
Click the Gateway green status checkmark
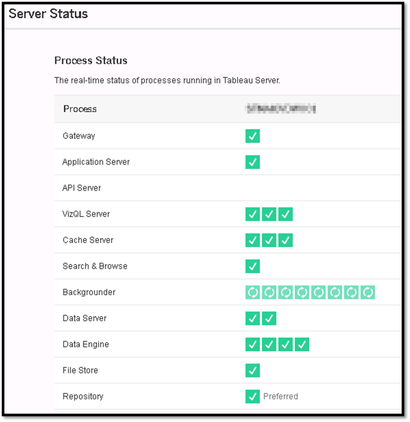[x=253, y=136]
